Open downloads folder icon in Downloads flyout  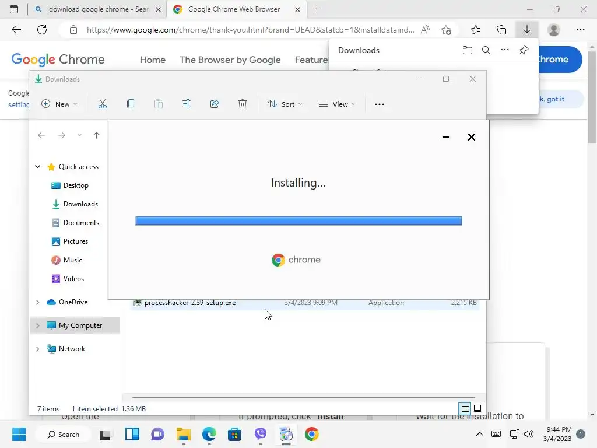pos(467,50)
